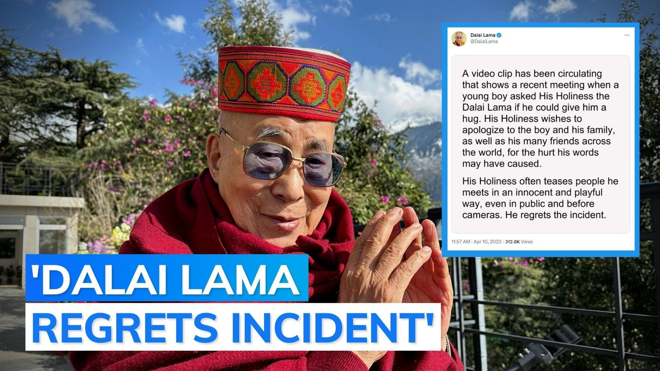This screenshot has width=660, height=371.
Task: Open the tweet's grey statement image card
Action: tap(540, 144)
